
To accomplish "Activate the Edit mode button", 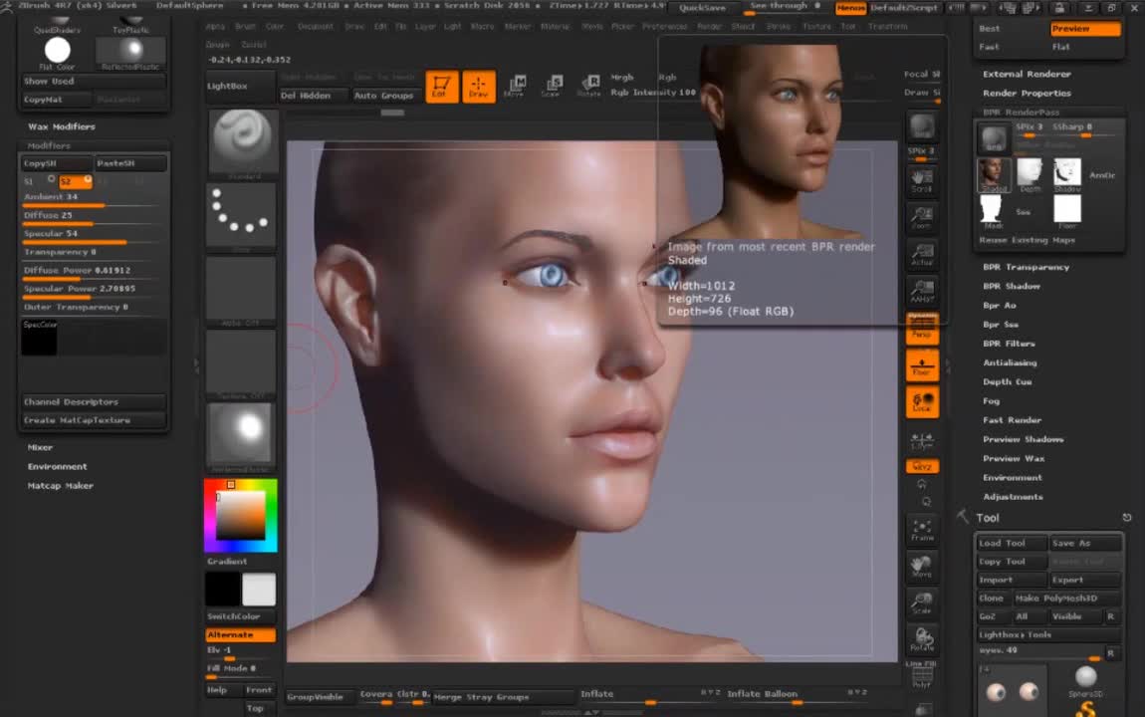I will pos(442,87).
